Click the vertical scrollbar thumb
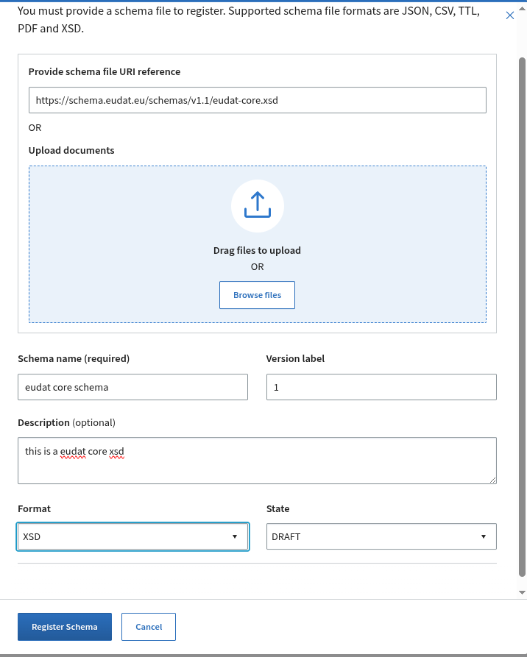This screenshot has height=657, width=527. click(x=522, y=317)
